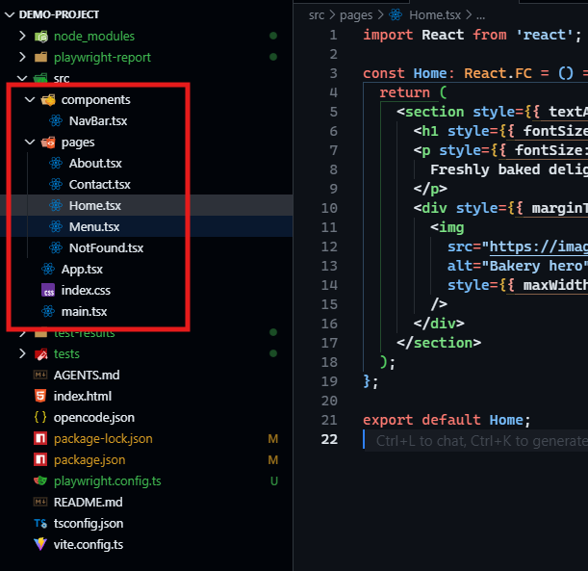Collapse the pages folder chevron
Viewport: 588px width, 571px height.
[x=30, y=142]
